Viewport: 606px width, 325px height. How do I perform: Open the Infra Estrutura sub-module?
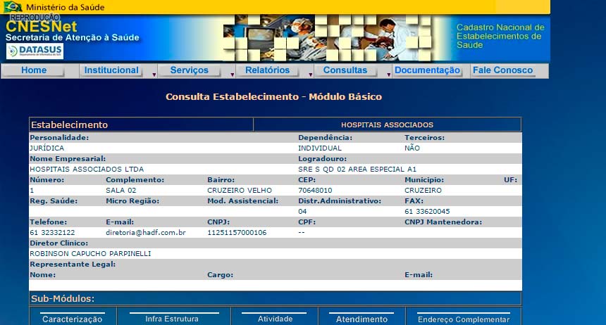tap(172, 319)
